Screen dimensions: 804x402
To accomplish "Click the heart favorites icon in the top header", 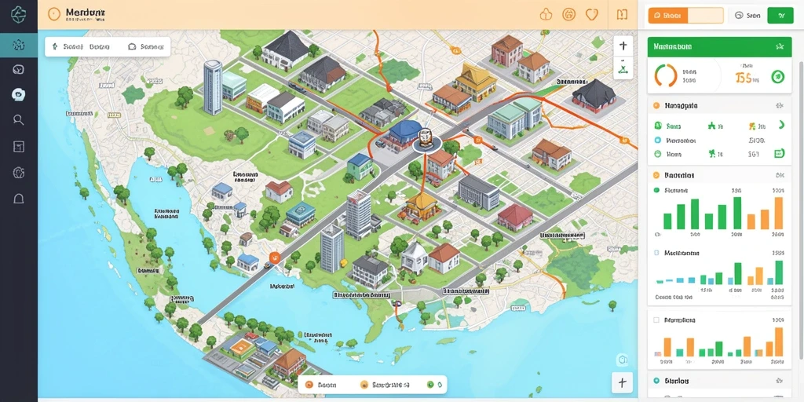I will (x=592, y=14).
